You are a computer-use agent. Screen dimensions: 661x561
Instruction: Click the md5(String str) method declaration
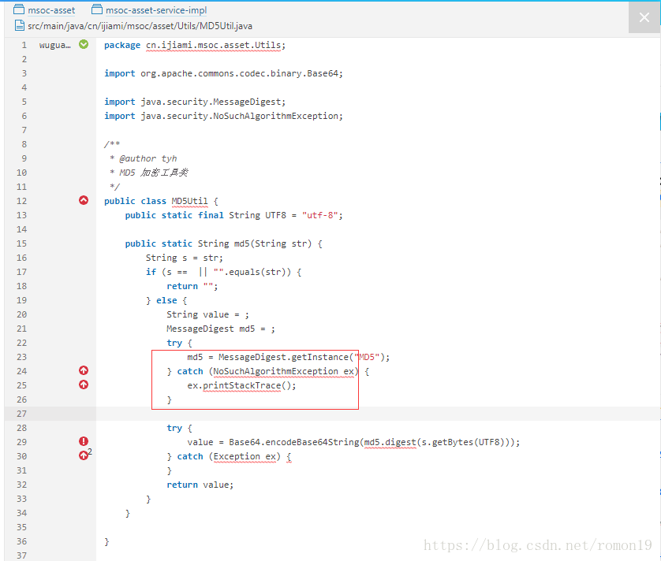pos(223,243)
